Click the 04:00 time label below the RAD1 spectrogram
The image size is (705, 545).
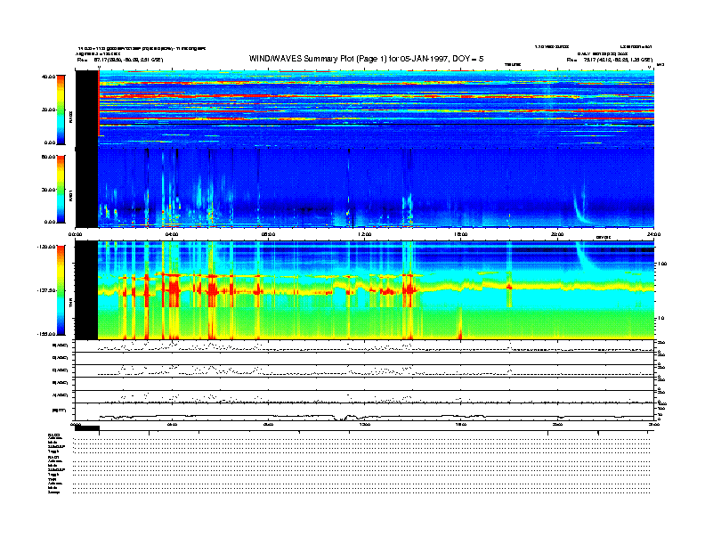(172, 234)
